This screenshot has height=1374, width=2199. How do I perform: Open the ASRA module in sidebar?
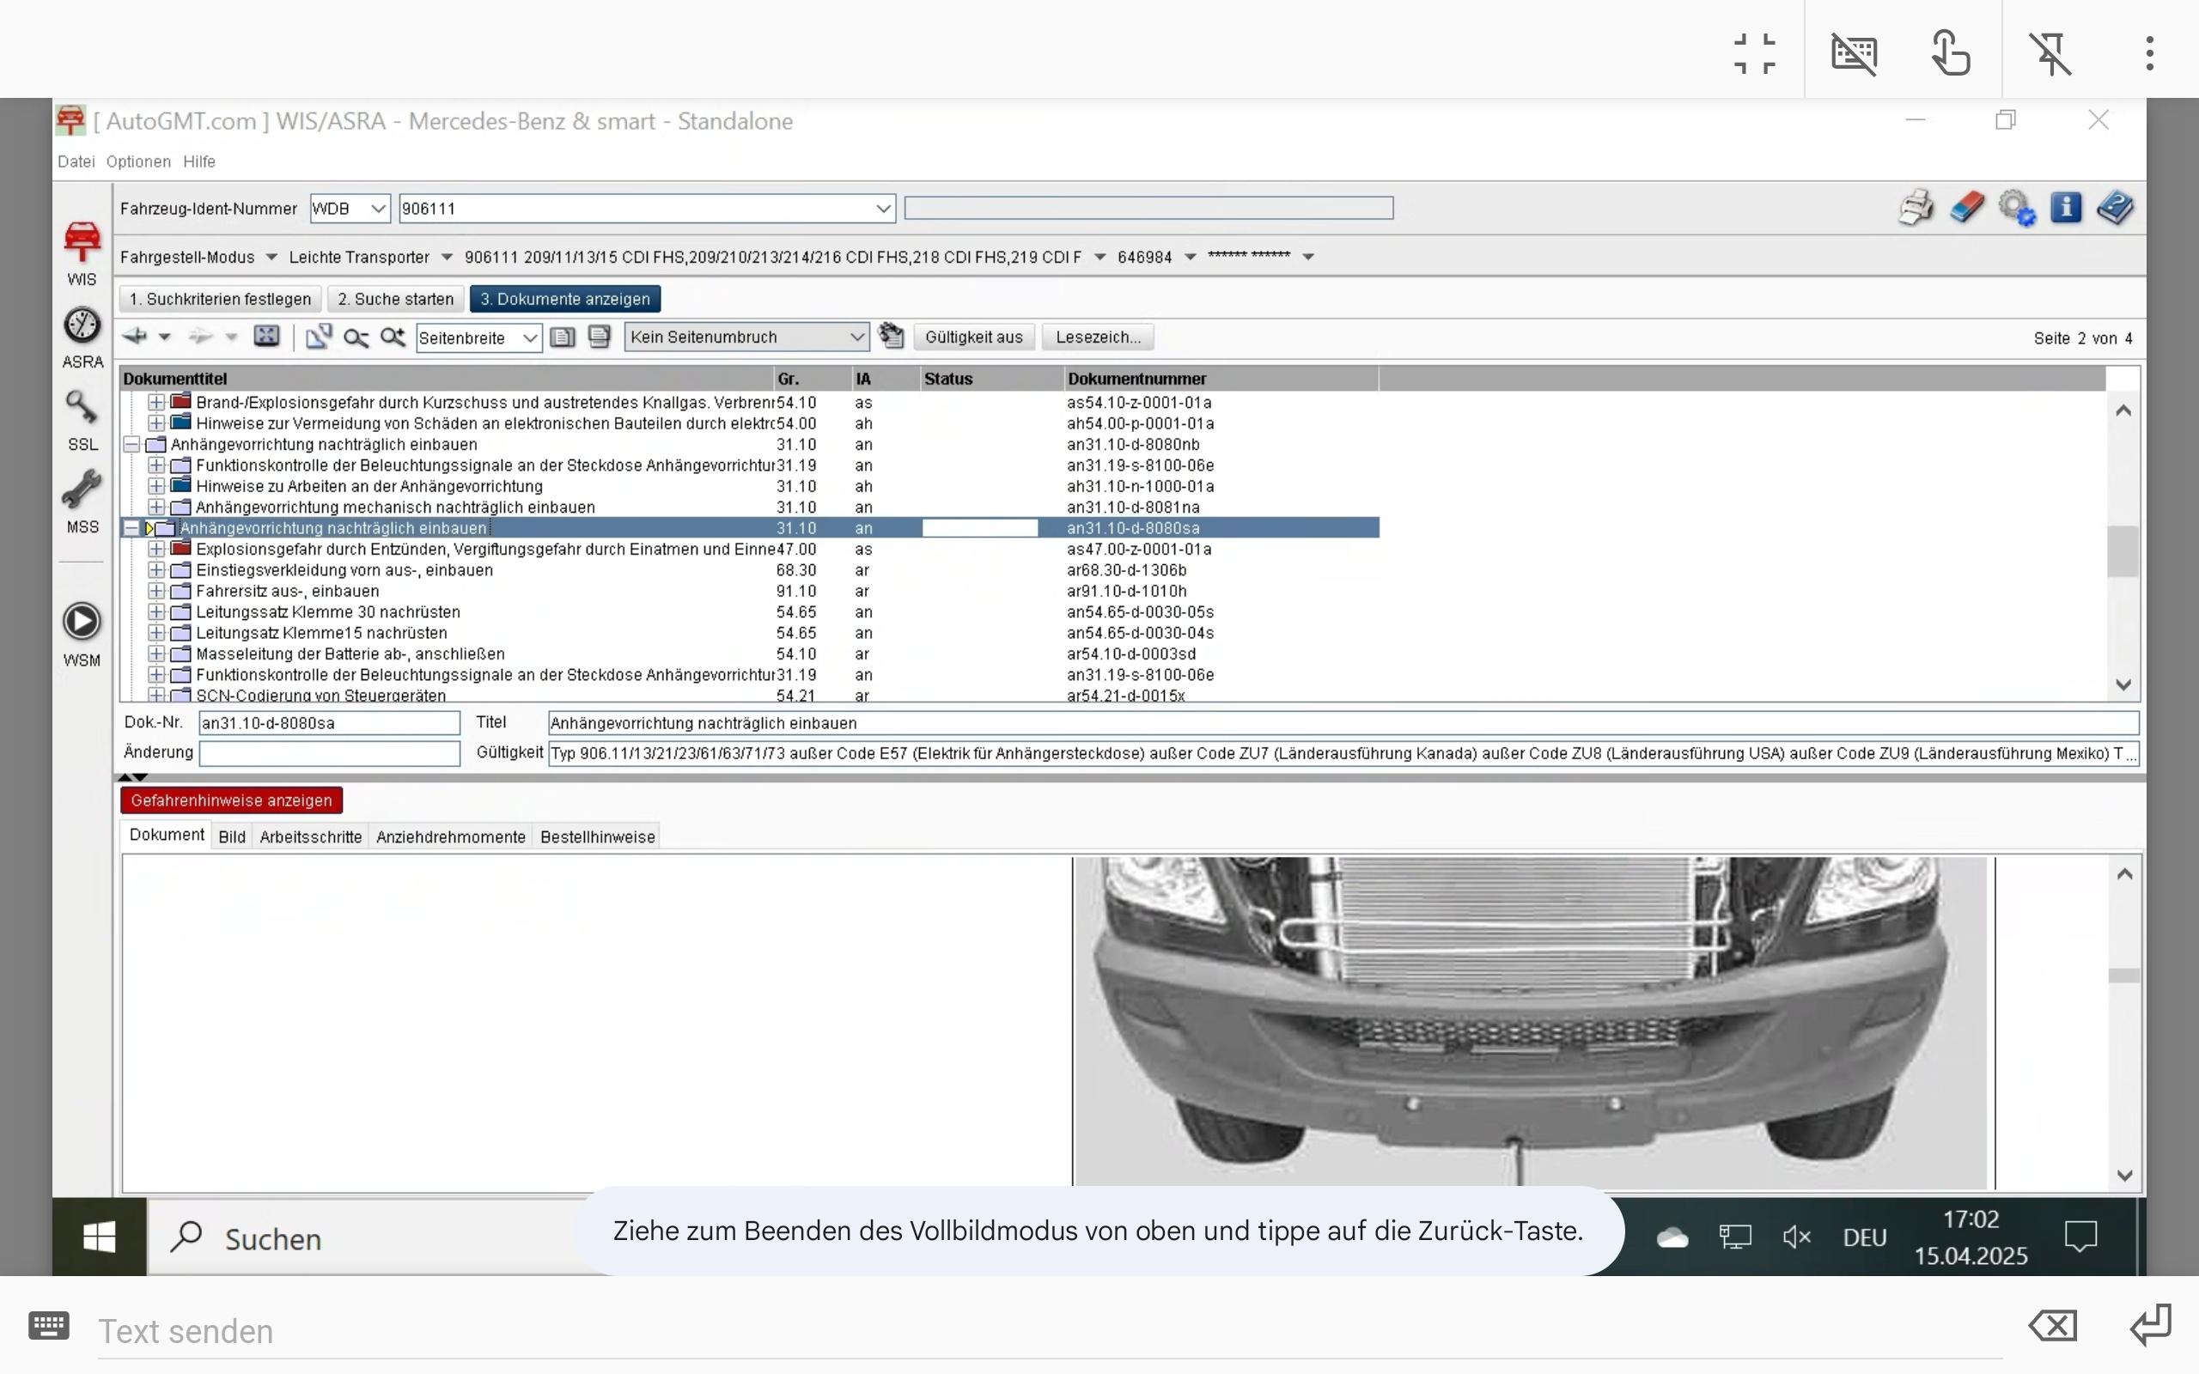pos(82,337)
